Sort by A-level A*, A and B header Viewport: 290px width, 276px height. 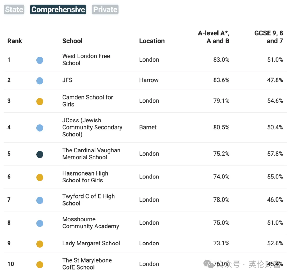click(x=214, y=37)
